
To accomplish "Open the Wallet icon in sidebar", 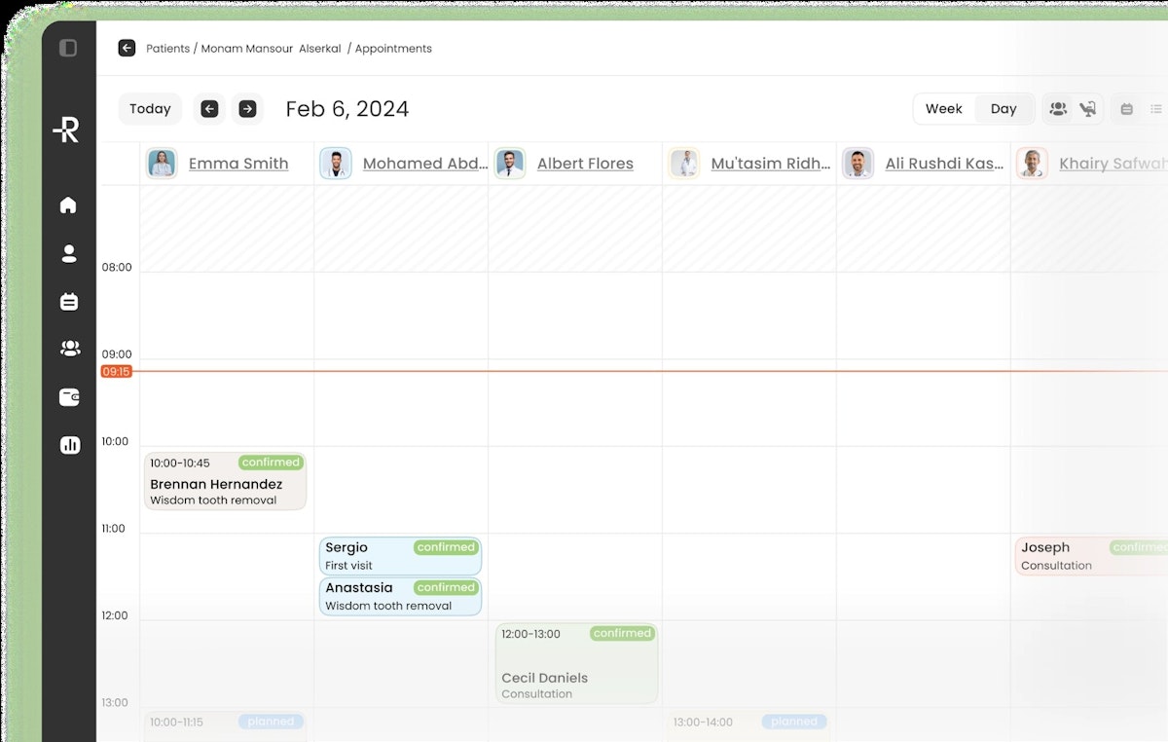I will (x=69, y=397).
